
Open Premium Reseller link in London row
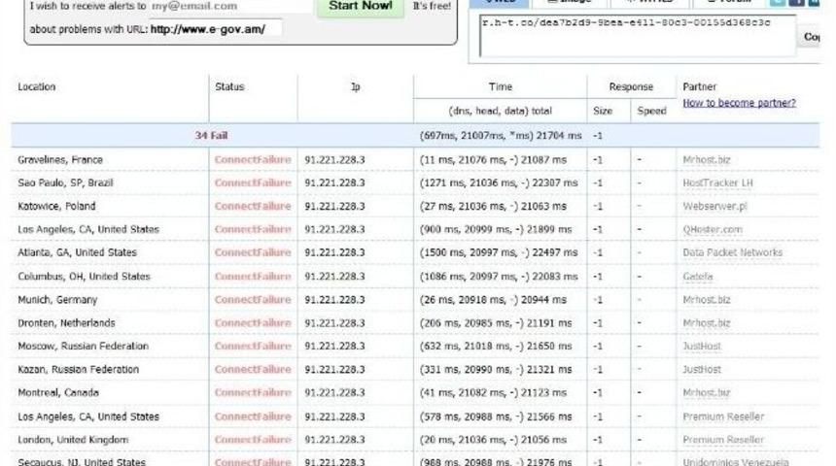pos(723,440)
